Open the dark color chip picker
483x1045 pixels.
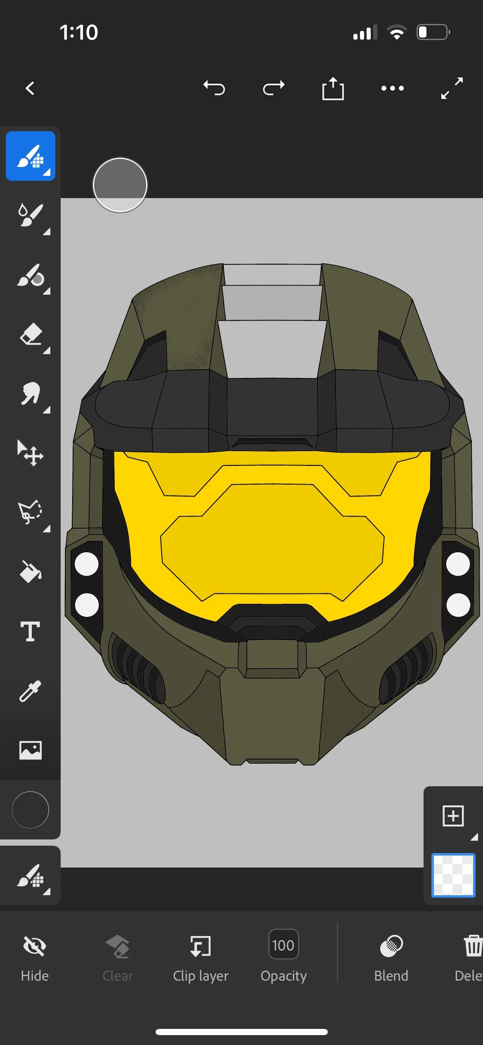pos(31,810)
